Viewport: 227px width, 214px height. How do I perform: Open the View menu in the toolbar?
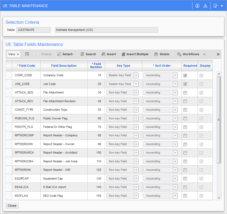click(14, 54)
